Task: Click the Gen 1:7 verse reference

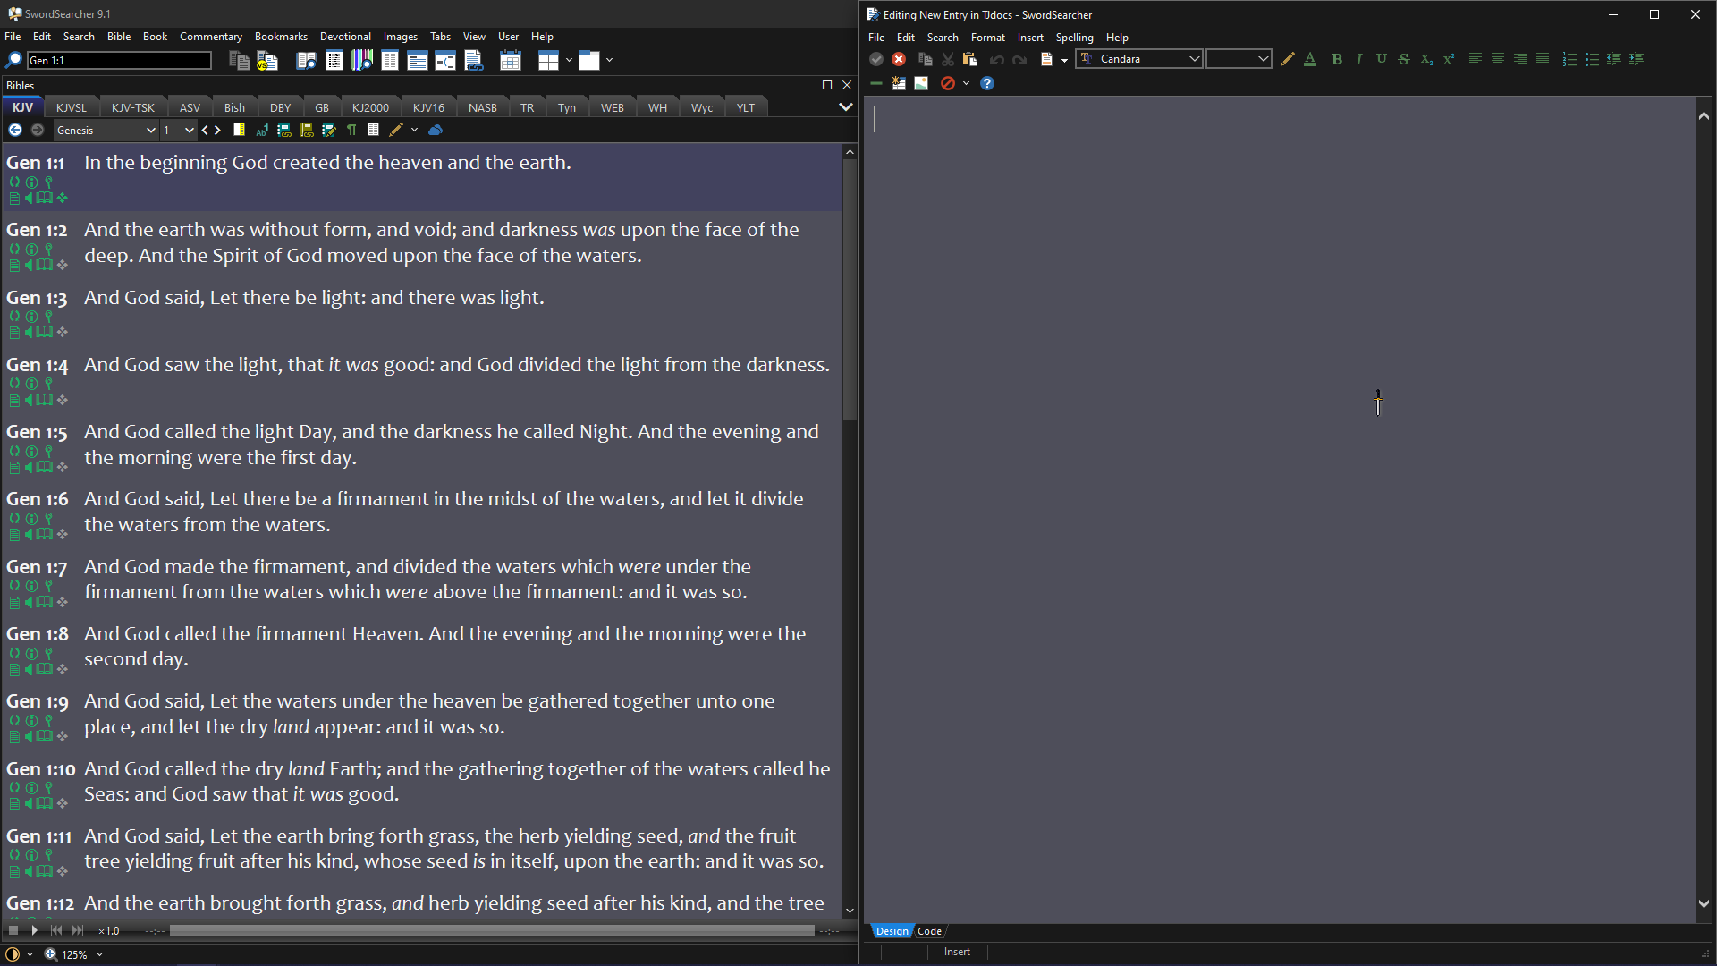Action: tap(37, 567)
